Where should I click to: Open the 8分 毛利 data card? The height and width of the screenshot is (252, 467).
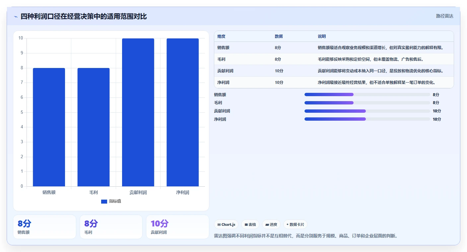pyautogui.click(x=111, y=227)
